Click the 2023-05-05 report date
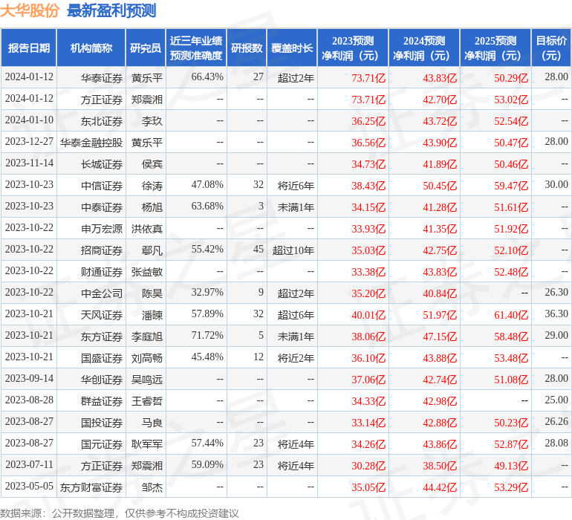This screenshot has width=572, height=520. pos(29,486)
